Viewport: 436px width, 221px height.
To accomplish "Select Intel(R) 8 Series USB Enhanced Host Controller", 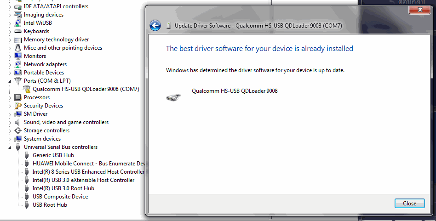I will pyautogui.click(x=88, y=172).
